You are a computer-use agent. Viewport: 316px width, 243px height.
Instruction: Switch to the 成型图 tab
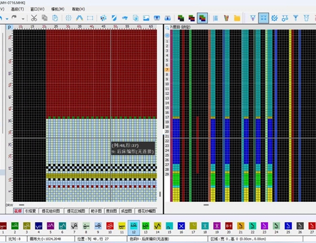point(126,211)
